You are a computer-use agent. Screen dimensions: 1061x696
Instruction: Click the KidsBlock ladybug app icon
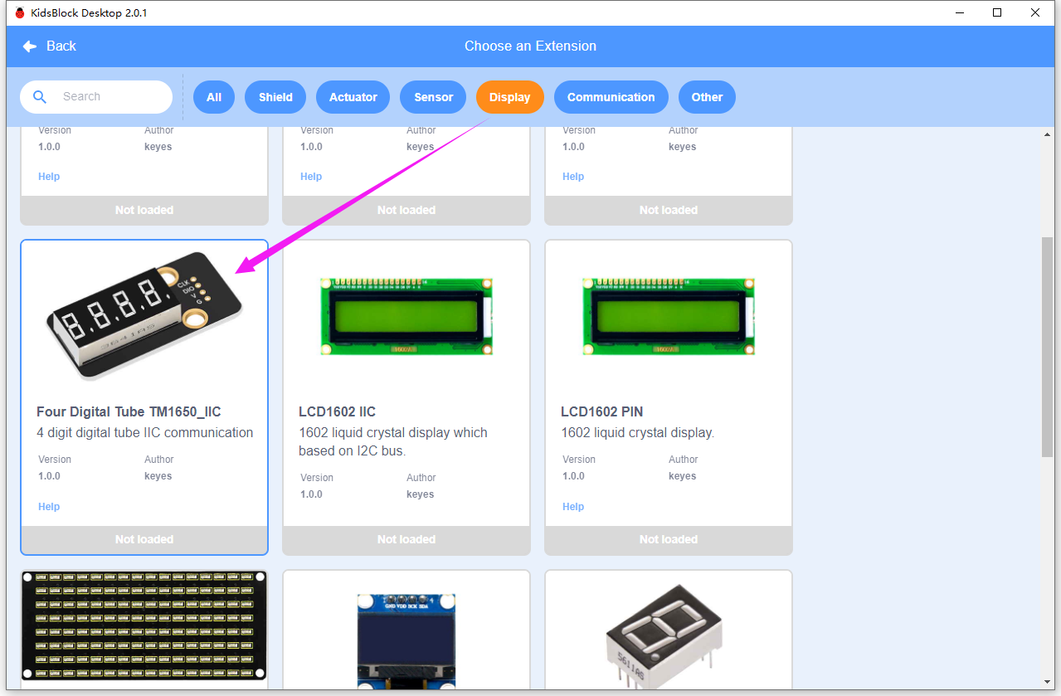20,12
